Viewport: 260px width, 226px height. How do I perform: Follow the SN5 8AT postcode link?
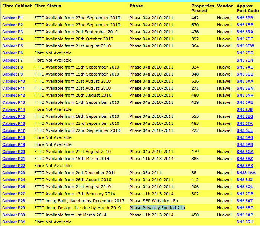coord(244,201)
